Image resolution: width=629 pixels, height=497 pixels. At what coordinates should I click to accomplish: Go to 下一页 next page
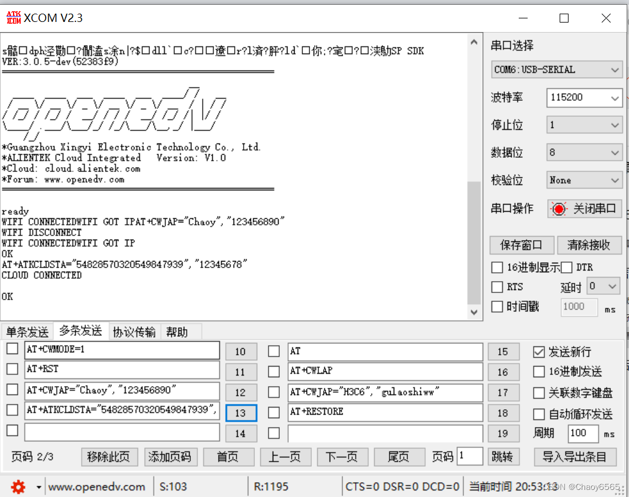pos(342,457)
